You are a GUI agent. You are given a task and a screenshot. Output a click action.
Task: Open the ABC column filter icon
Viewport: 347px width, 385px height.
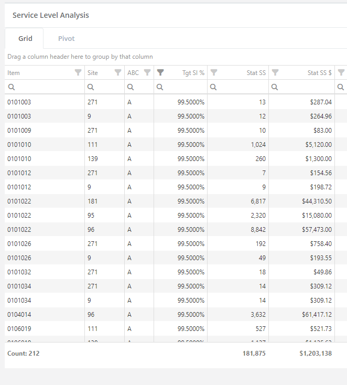pos(147,72)
